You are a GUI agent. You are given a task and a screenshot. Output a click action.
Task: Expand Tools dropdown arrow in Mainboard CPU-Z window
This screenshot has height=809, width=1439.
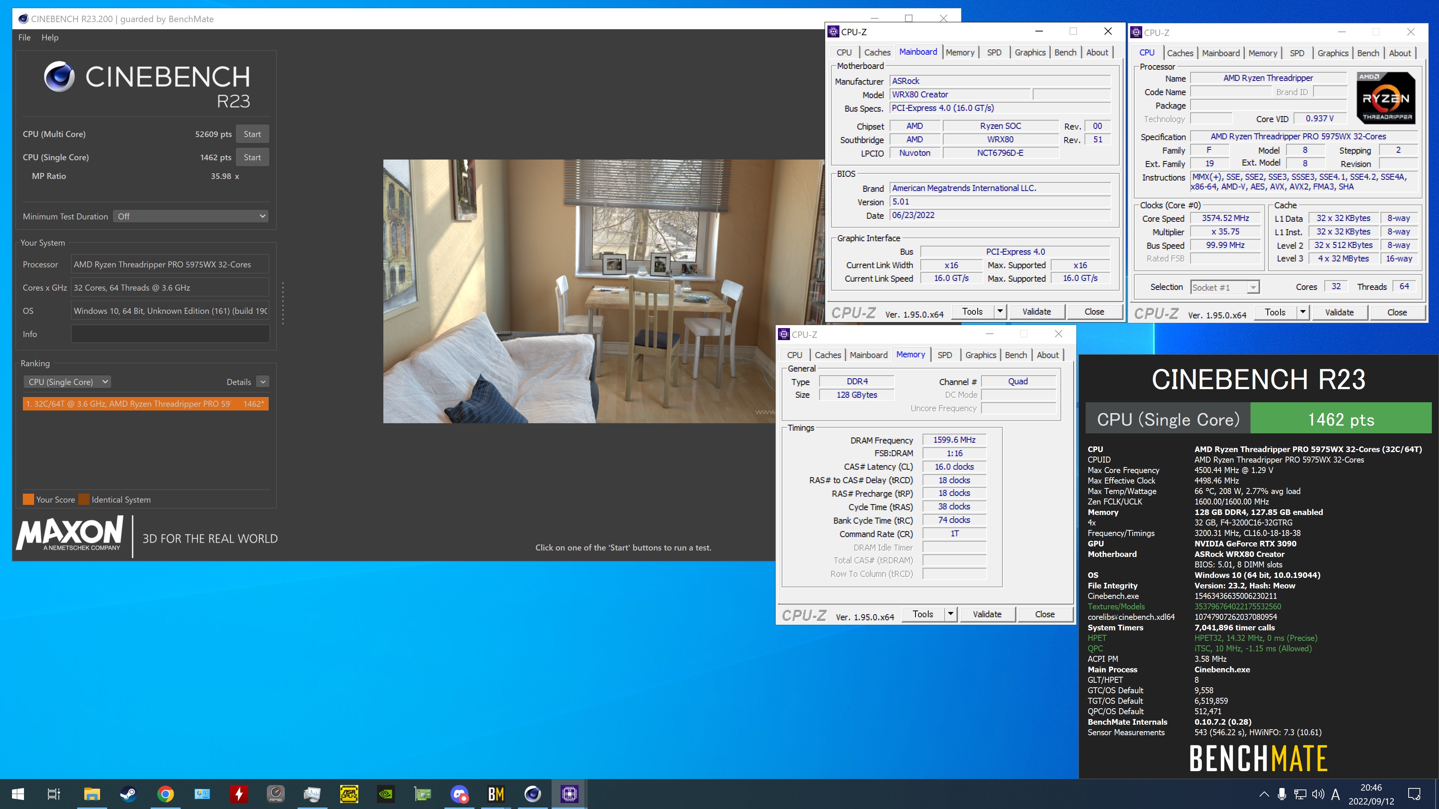click(1000, 312)
